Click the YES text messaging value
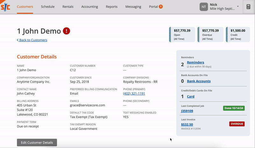Screen dimensions: 255x148 (x=126, y=117)
